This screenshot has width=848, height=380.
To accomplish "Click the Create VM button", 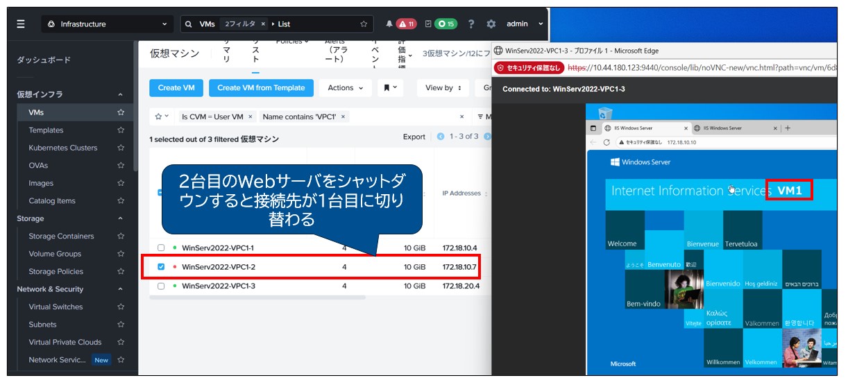I will [176, 88].
